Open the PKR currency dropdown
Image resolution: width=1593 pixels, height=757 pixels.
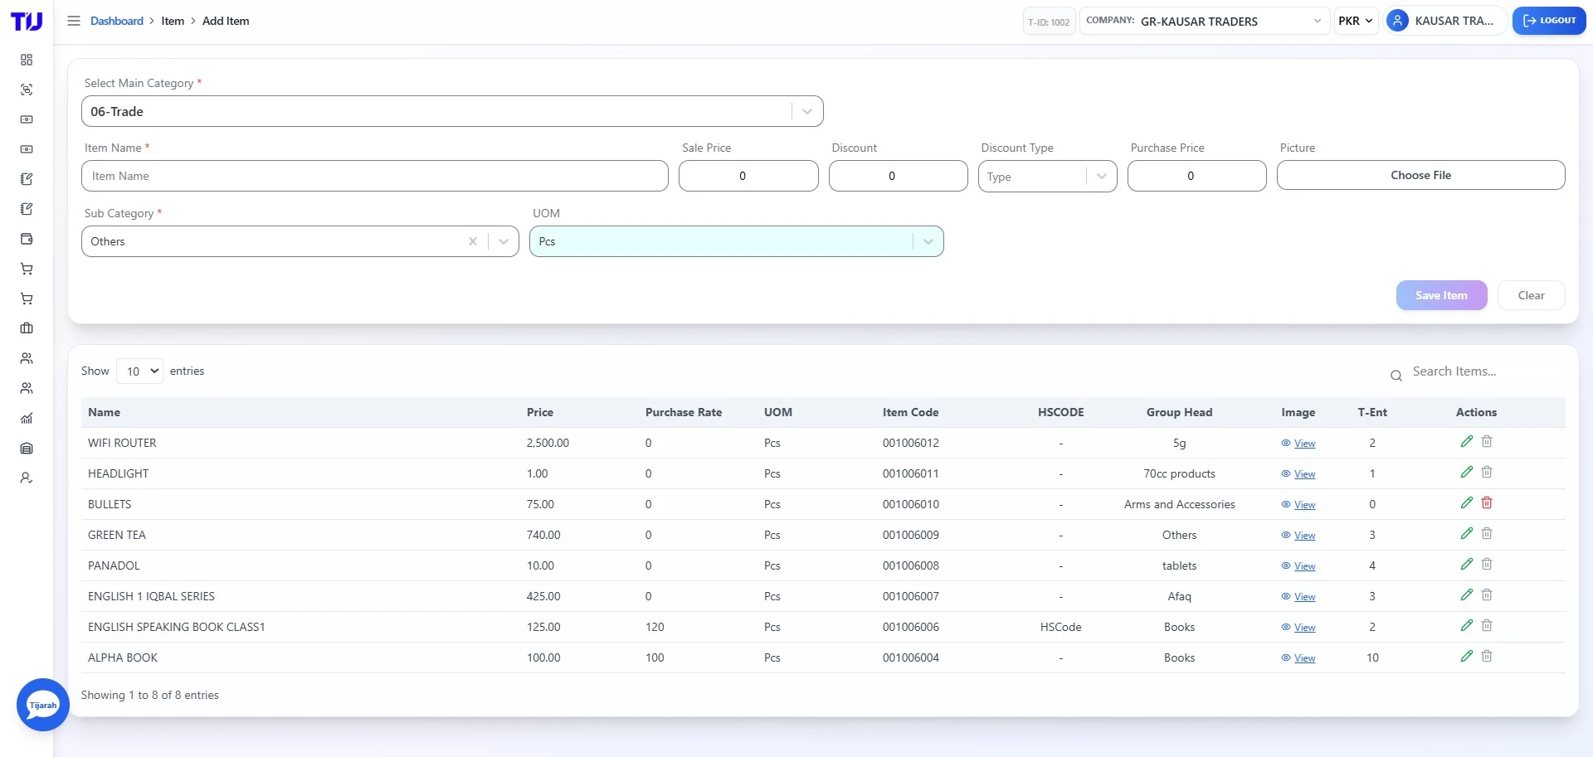[1356, 21]
